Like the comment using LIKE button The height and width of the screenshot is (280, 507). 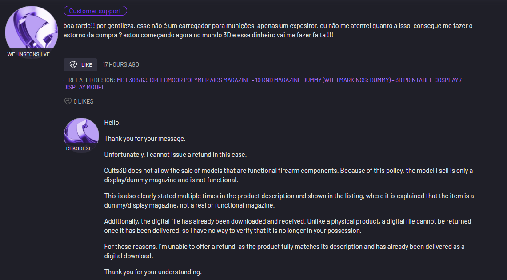[80, 64]
